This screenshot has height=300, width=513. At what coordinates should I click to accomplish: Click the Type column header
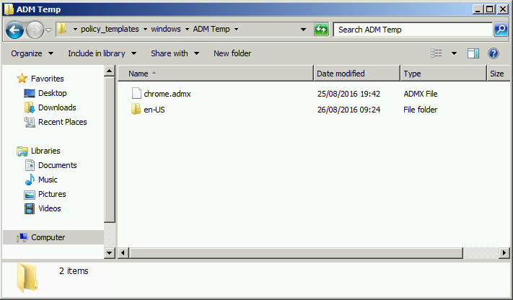442,74
